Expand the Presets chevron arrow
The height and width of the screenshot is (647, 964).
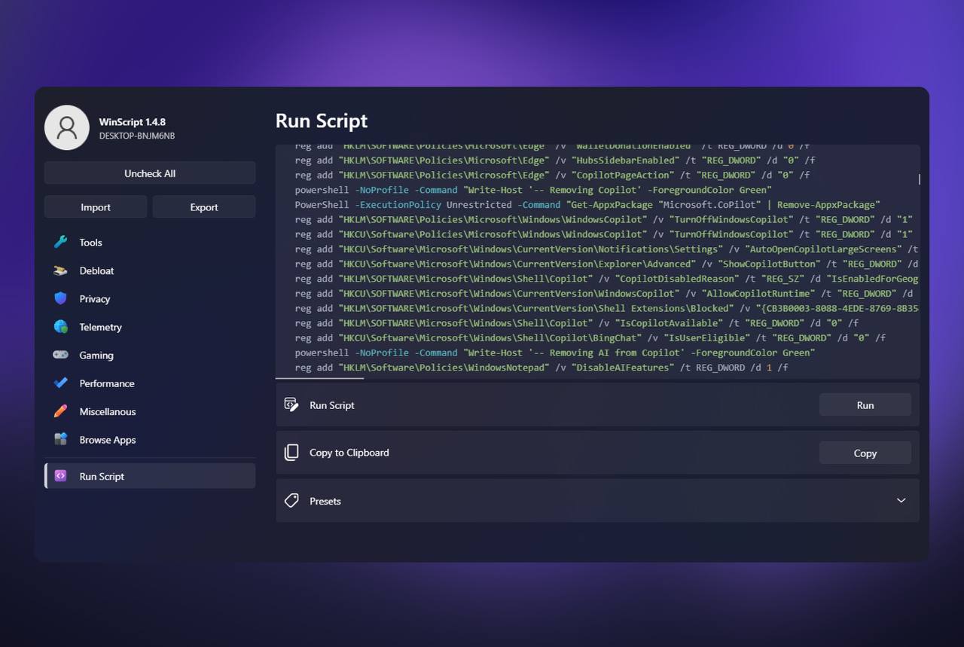(901, 501)
